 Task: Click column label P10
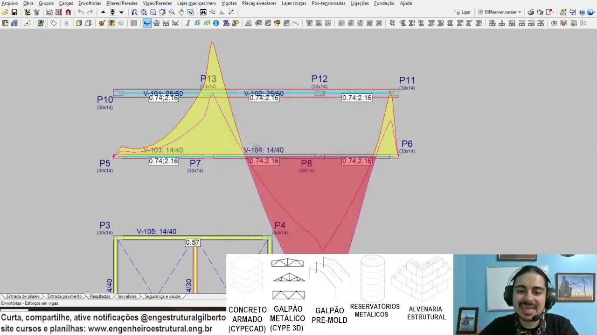(105, 100)
